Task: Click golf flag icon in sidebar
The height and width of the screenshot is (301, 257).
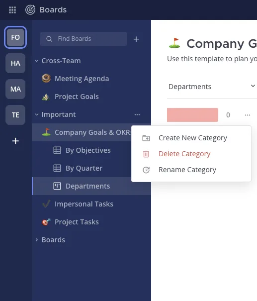Action: [x=46, y=132]
